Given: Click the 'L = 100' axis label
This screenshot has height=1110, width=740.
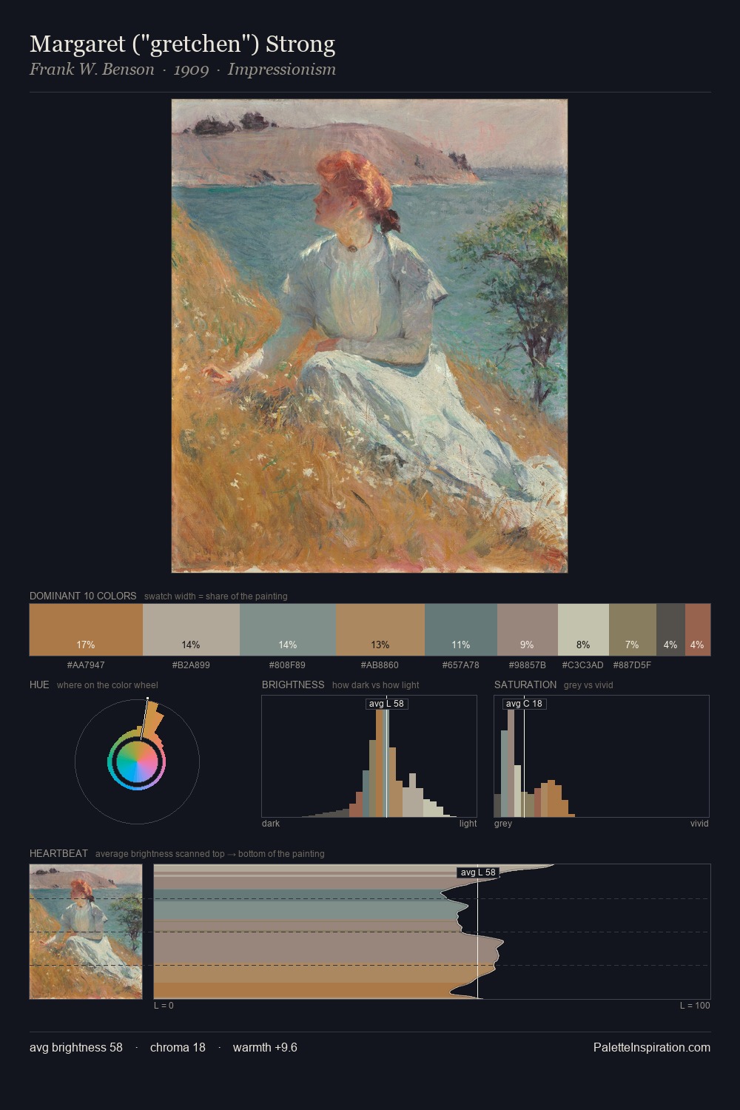Looking at the screenshot, I should [695, 1006].
